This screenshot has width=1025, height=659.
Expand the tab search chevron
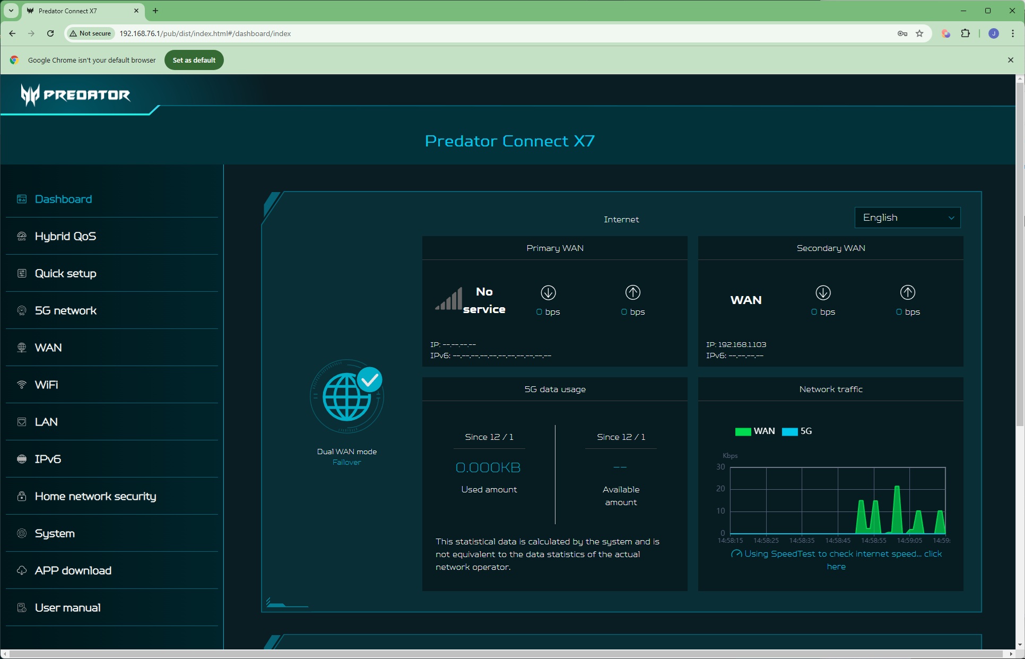click(11, 11)
